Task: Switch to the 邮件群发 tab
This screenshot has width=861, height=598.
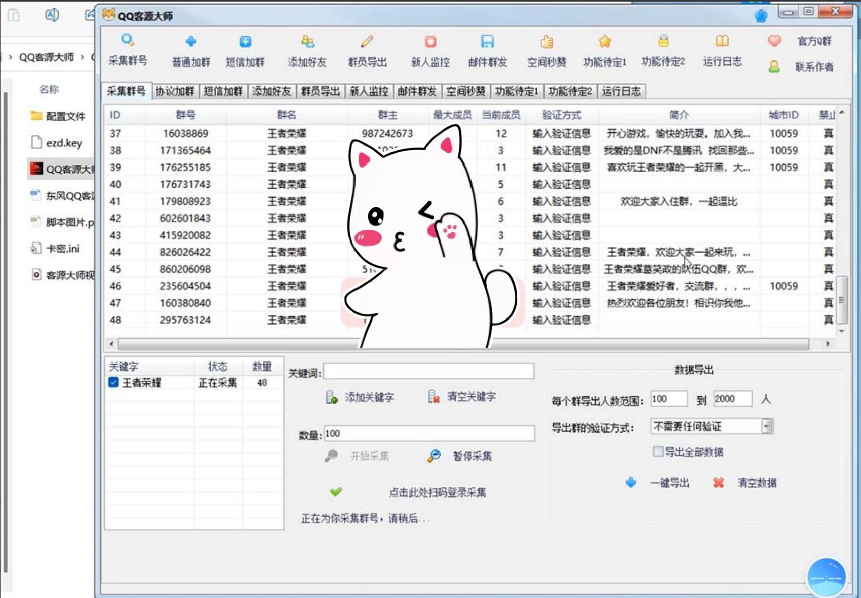Action: pyautogui.click(x=417, y=91)
